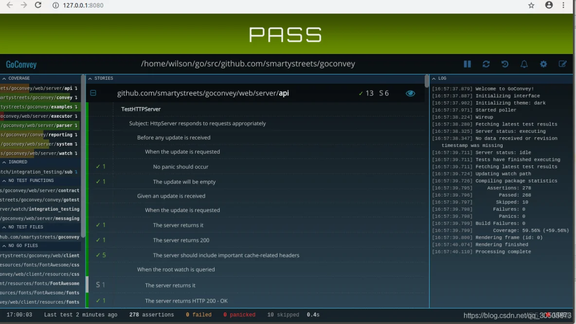Open settings with the gear icon
Image resolution: width=576 pixels, height=324 pixels.
543,64
